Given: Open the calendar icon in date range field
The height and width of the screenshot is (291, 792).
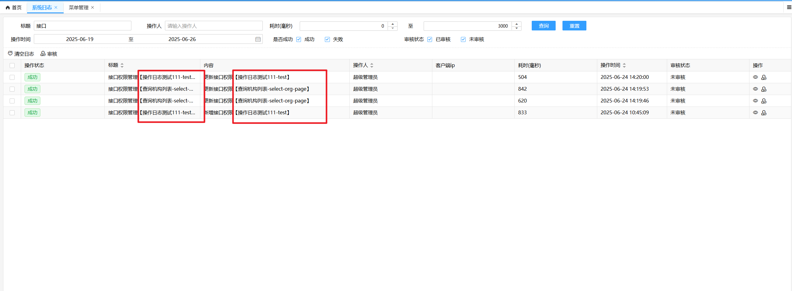Looking at the screenshot, I should pyautogui.click(x=258, y=39).
